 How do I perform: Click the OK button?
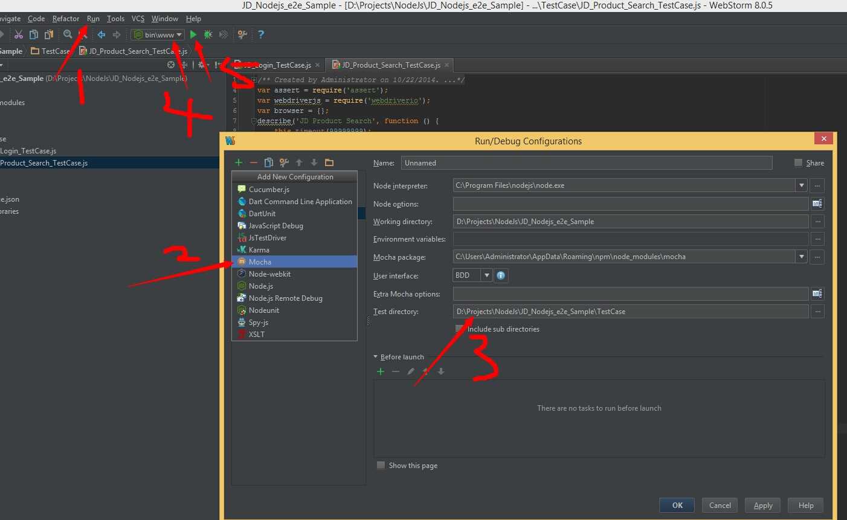click(x=677, y=506)
